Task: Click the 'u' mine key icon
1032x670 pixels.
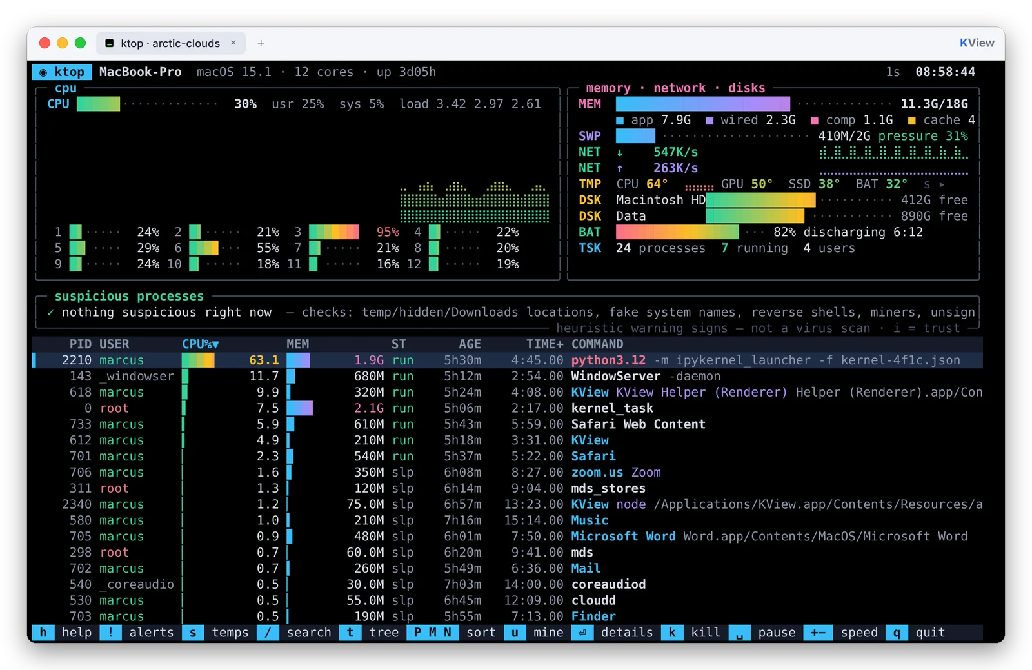Action: pyautogui.click(x=515, y=633)
